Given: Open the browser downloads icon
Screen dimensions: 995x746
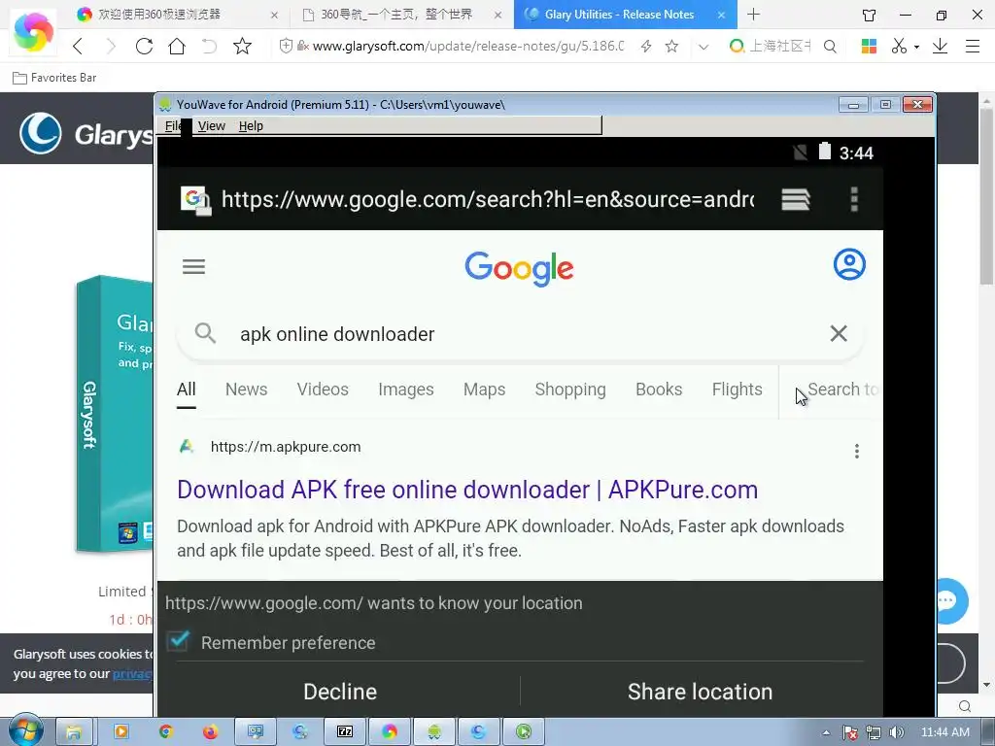Looking at the screenshot, I should 940,46.
